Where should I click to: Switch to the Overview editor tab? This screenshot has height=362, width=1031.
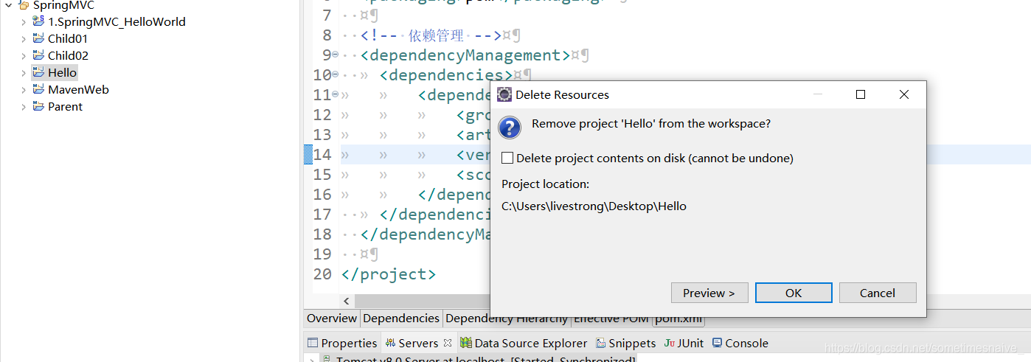(x=332, y=319)
